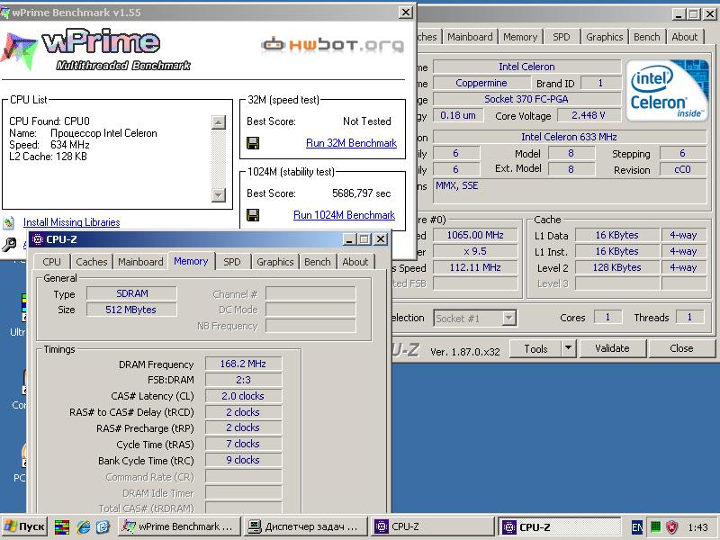
Task: Click the memory Type field SDRAM
Action: [131, 293]
